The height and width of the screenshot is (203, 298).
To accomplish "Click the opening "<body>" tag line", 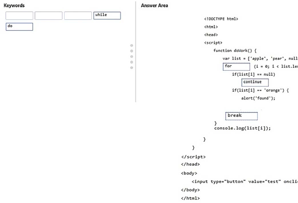I will (189, 173).
